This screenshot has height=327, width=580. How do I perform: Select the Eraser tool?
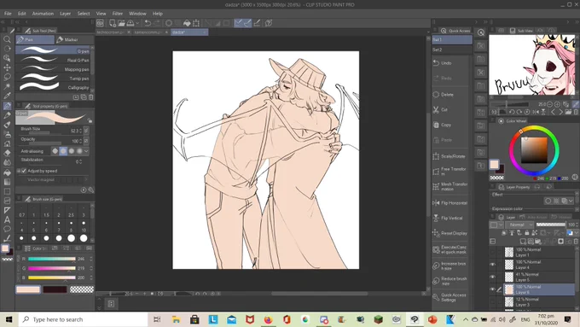[x=7, y=153]
